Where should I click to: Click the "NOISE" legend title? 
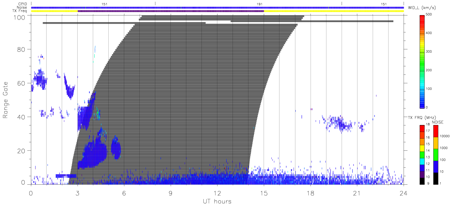(x=438, y=122)
